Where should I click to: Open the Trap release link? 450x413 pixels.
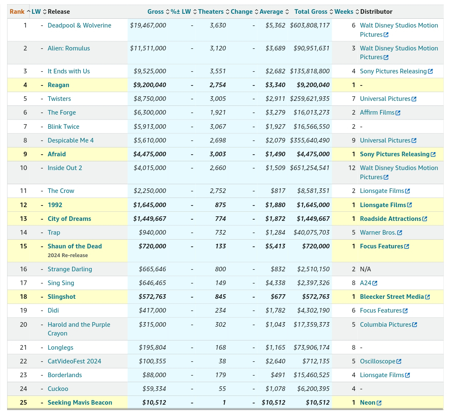[x=54, y=233]
